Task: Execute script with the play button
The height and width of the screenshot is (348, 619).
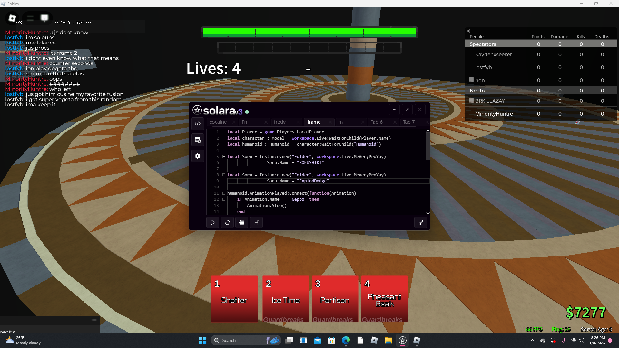Action: point(213,222)
